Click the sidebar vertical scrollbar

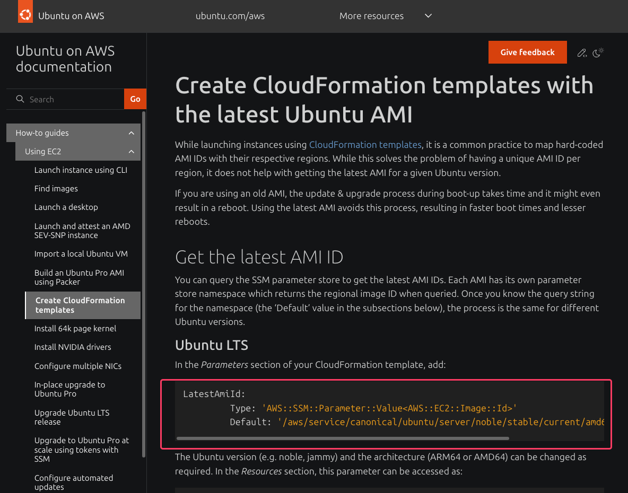click(143, 284)
